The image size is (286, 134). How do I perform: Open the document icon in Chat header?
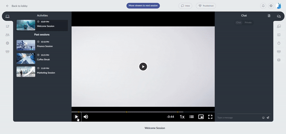(x=269, y=16)
